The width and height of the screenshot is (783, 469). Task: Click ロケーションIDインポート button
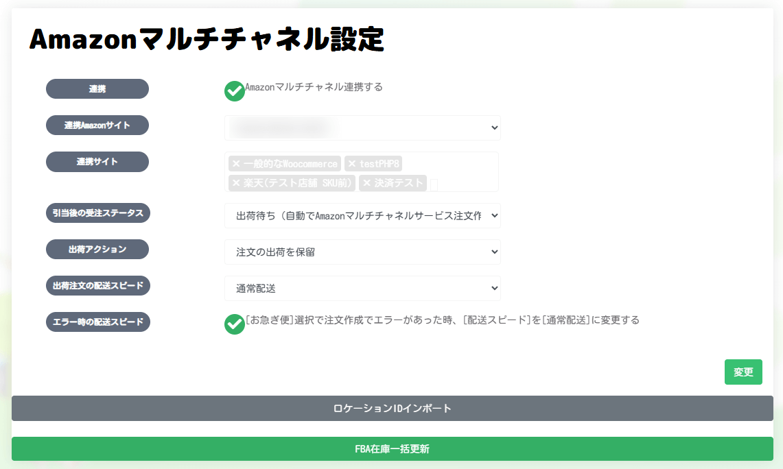click(x=392, y=408)
